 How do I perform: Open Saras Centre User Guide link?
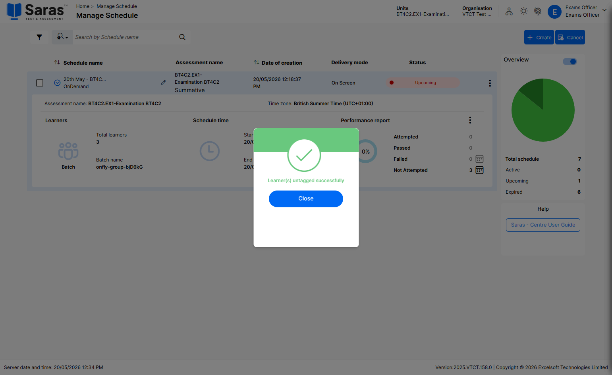tap(543, 225)
